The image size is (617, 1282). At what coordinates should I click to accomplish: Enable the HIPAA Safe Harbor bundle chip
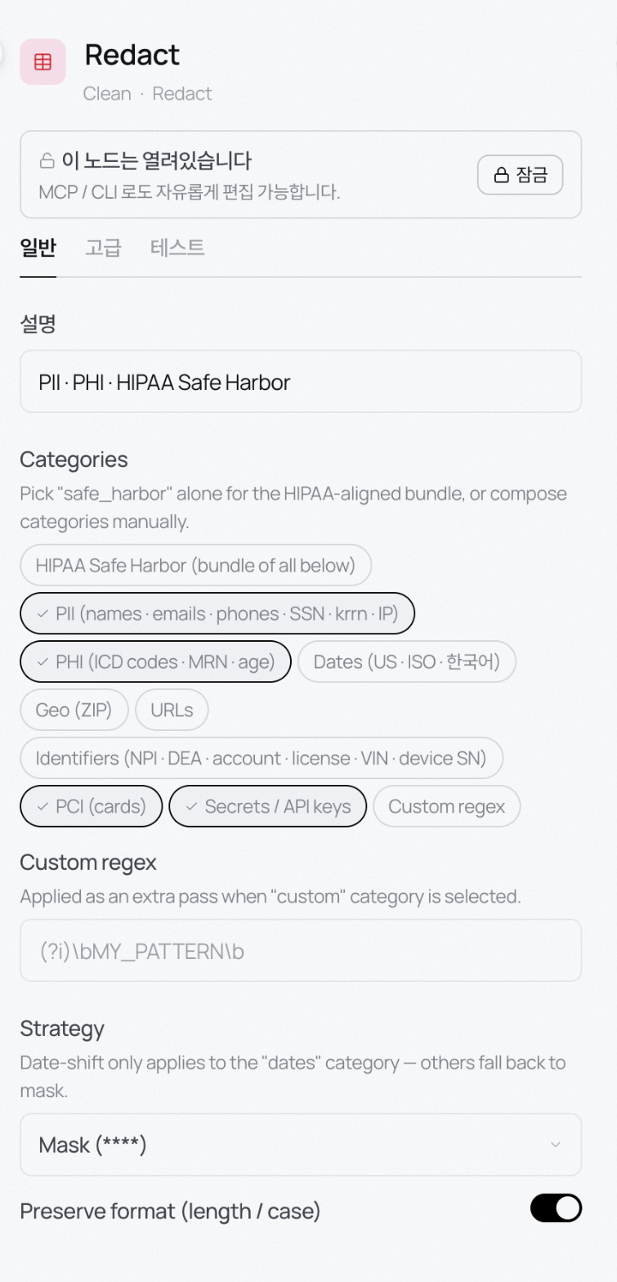pyautogui.click(x=195, y=565)
